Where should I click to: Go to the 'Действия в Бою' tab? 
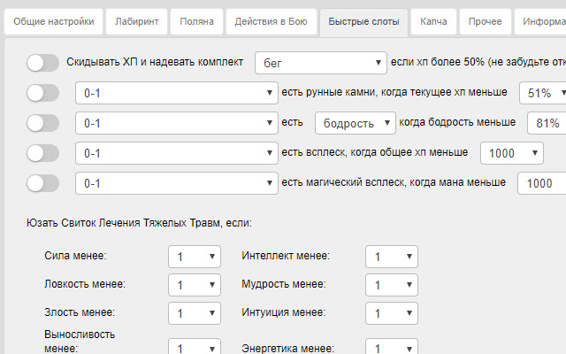[x=271, y=22]
